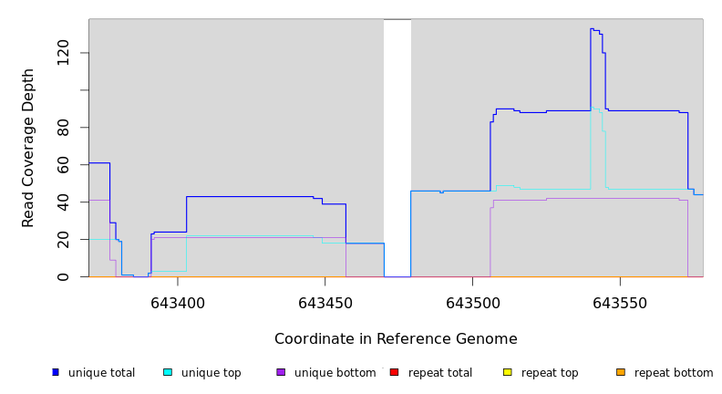Click the orange repeat bottom legend swatch
Image resolution: width=722 pixels, height=394 pixels.
(621, 372)
